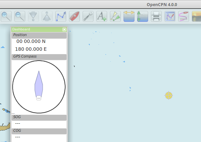Toggle auto follow red boat icon
Image resolution: width=201 pixels, height=142 pixels.
74,16
